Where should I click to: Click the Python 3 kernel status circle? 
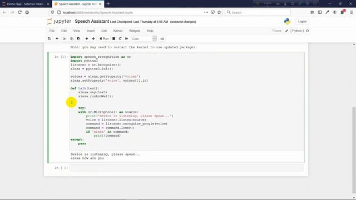[x=308, y=31]
